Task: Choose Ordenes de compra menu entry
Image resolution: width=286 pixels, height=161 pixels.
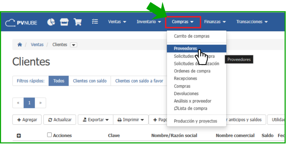Action: 192,71
